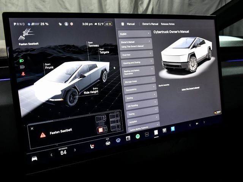Tap the cloud weather icon
Image resolution: width=243 pixels, height=182 pixels.
coord(96,24)
